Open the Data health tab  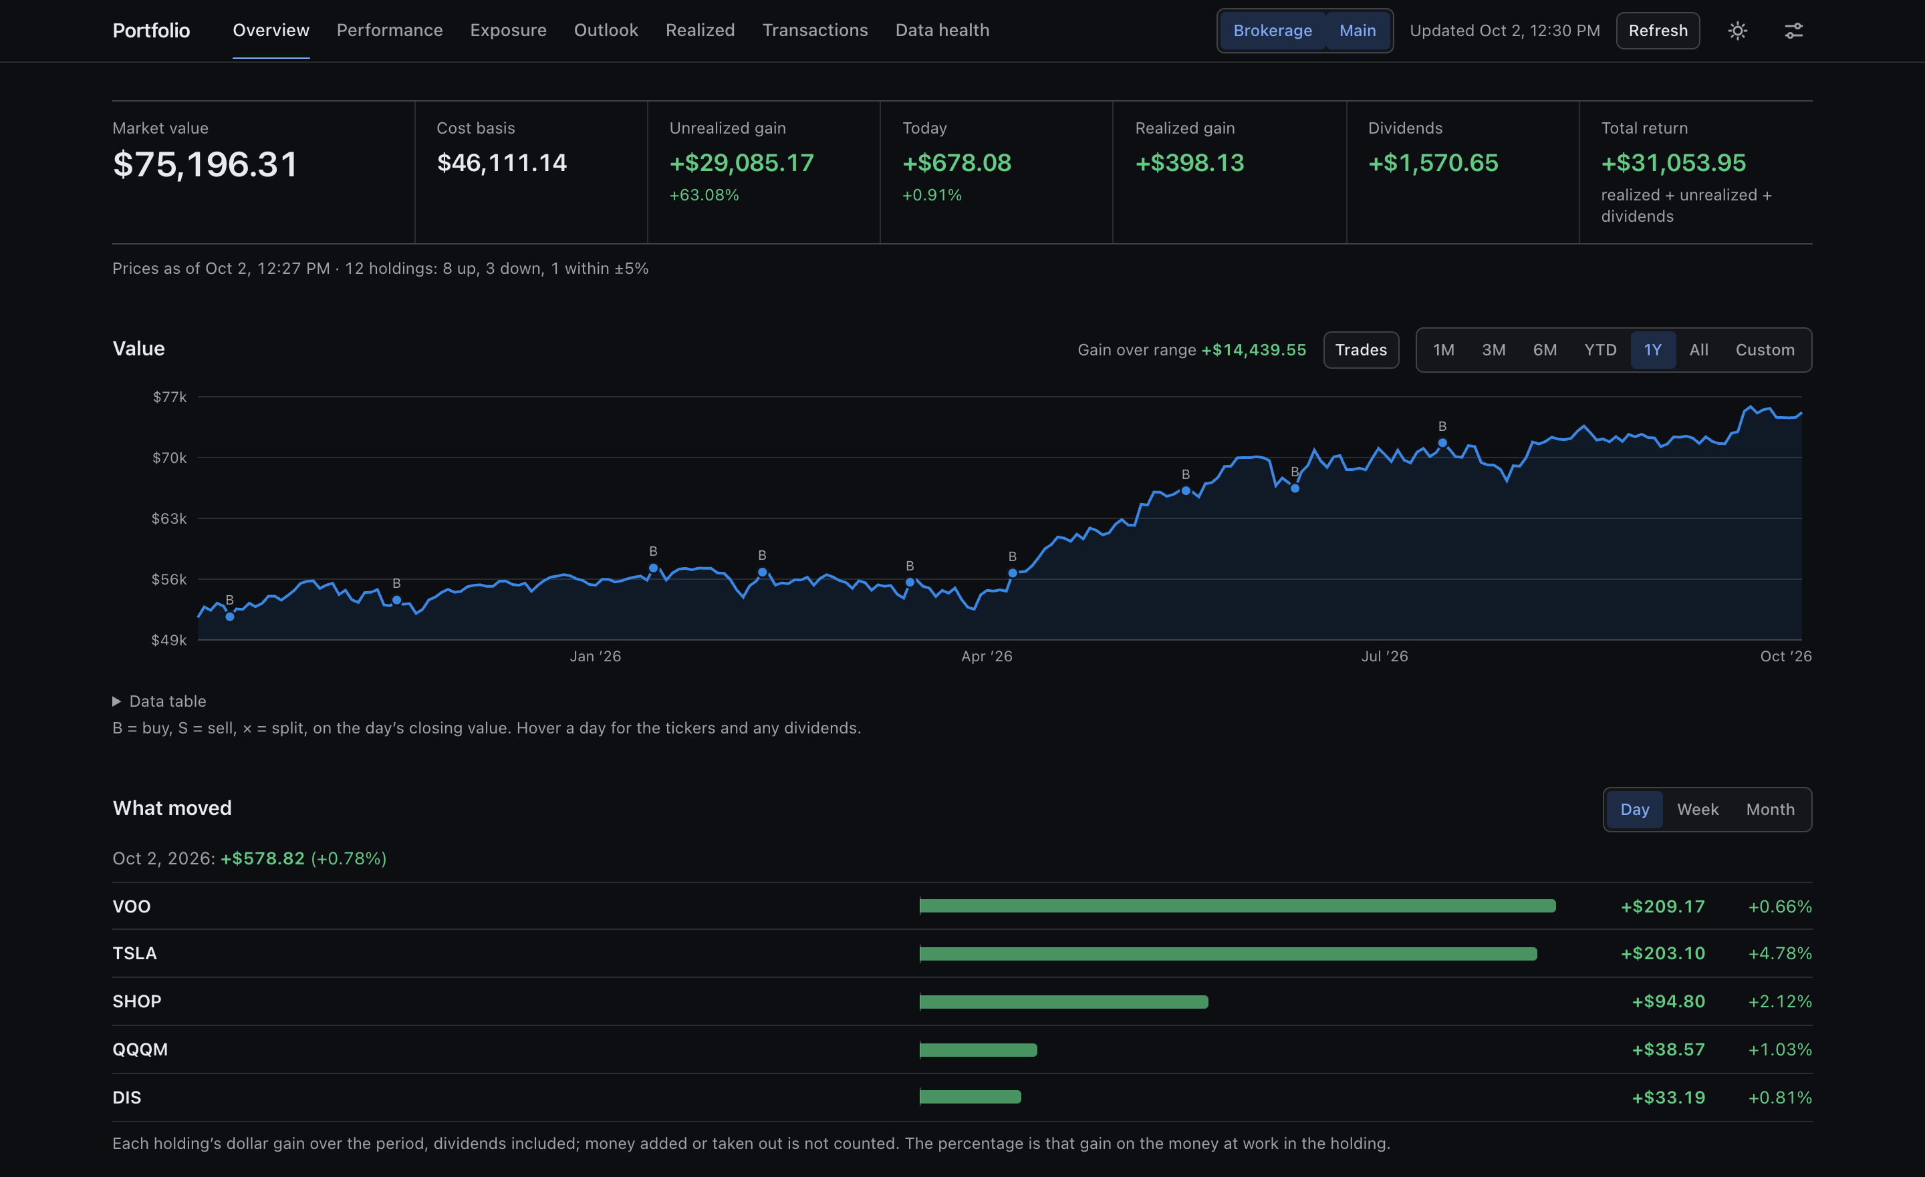(x=942, y=31)
